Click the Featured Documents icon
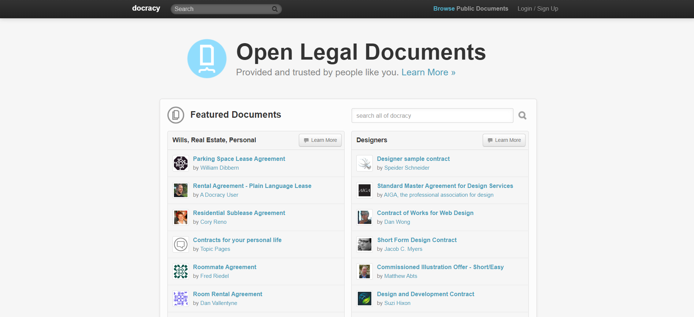 tap(176, 115)
